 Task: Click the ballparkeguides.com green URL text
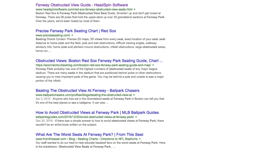click(85, 117)
